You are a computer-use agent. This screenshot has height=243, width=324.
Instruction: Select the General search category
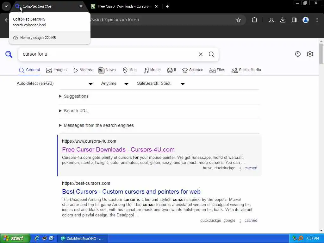pyautogui.click(x=29, y=70)
